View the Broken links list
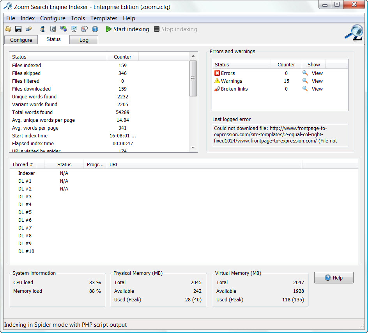The height and width of the screenshot is (333, 368). [x=317, y=89]
